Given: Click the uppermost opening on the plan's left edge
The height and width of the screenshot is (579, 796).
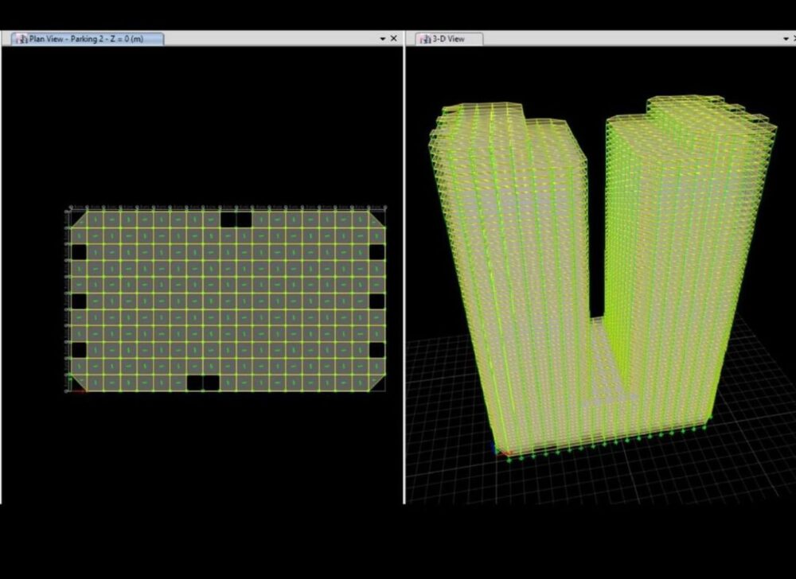Looking at the screenshot, I should coord(79,251).
